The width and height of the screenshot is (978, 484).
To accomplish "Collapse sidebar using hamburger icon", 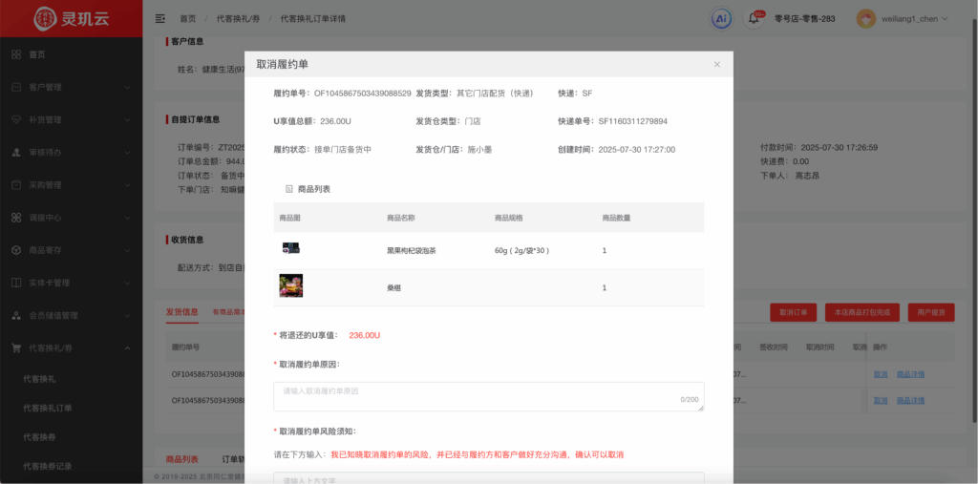I will click(159, 18).
